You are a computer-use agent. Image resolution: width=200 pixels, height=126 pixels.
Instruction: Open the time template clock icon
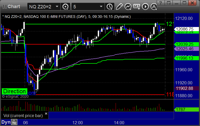[x=110, y=7]
